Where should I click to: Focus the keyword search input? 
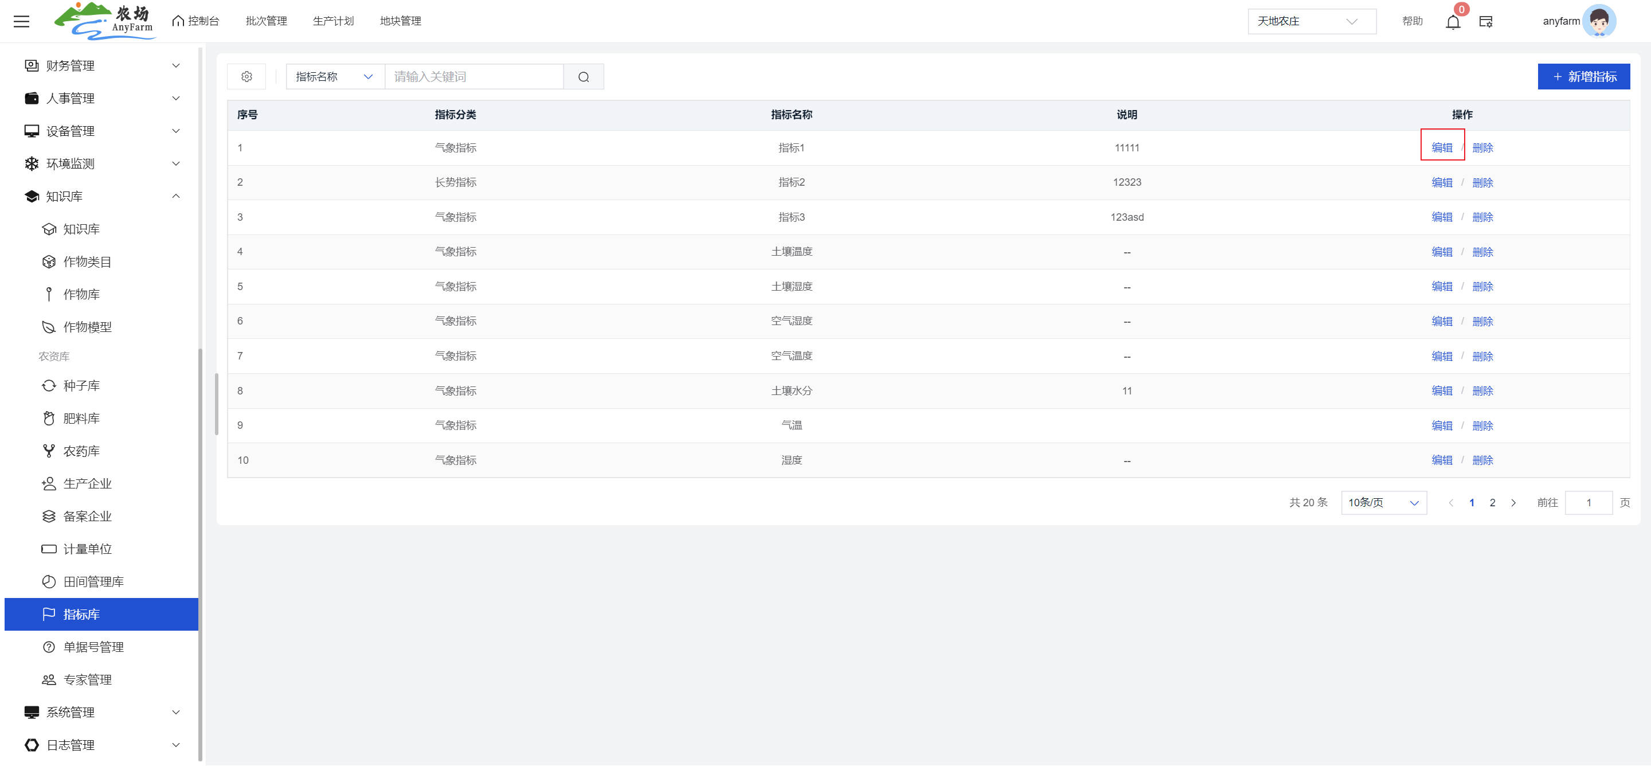click(473, 77)
